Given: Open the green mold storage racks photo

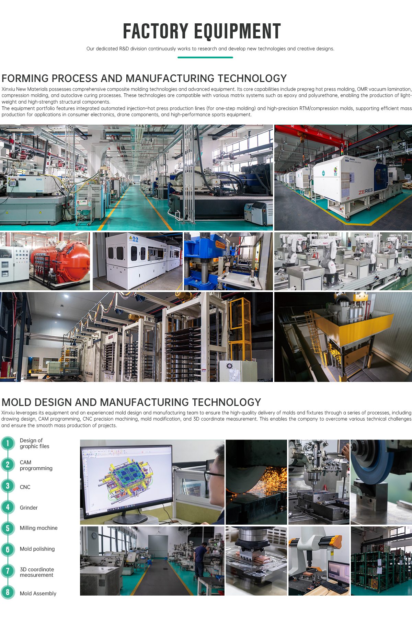Looking at the screenshot, I should click(x=381, y=561).
